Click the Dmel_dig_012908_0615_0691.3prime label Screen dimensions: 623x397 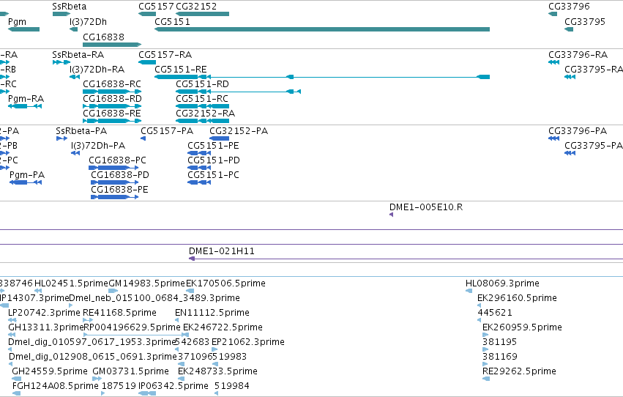[92, 357]
